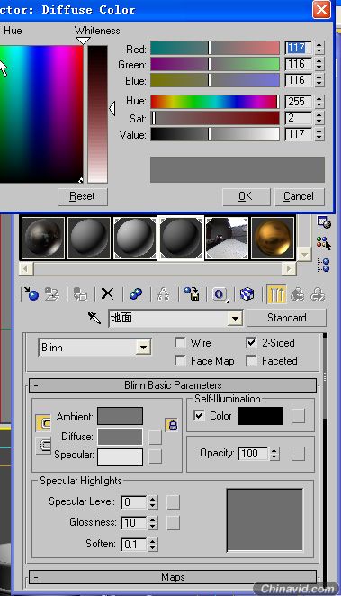Click Green value spinner arrows
The height and width of the screenshot is (596, 341).
[x=319, y=64]
